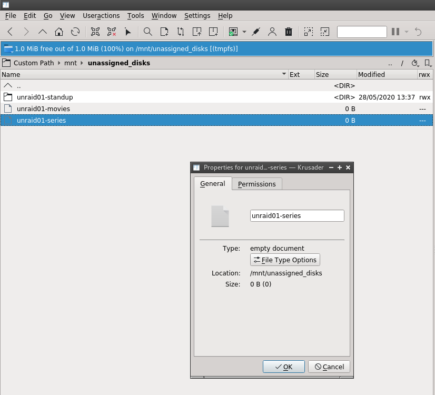435x395 pixels.
Task: Click the File Type Options button
Action: [285, 260]
